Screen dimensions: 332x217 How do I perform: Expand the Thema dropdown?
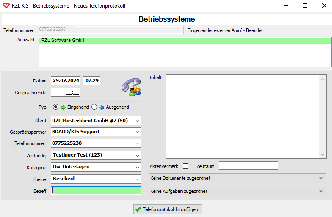[136, 179]
